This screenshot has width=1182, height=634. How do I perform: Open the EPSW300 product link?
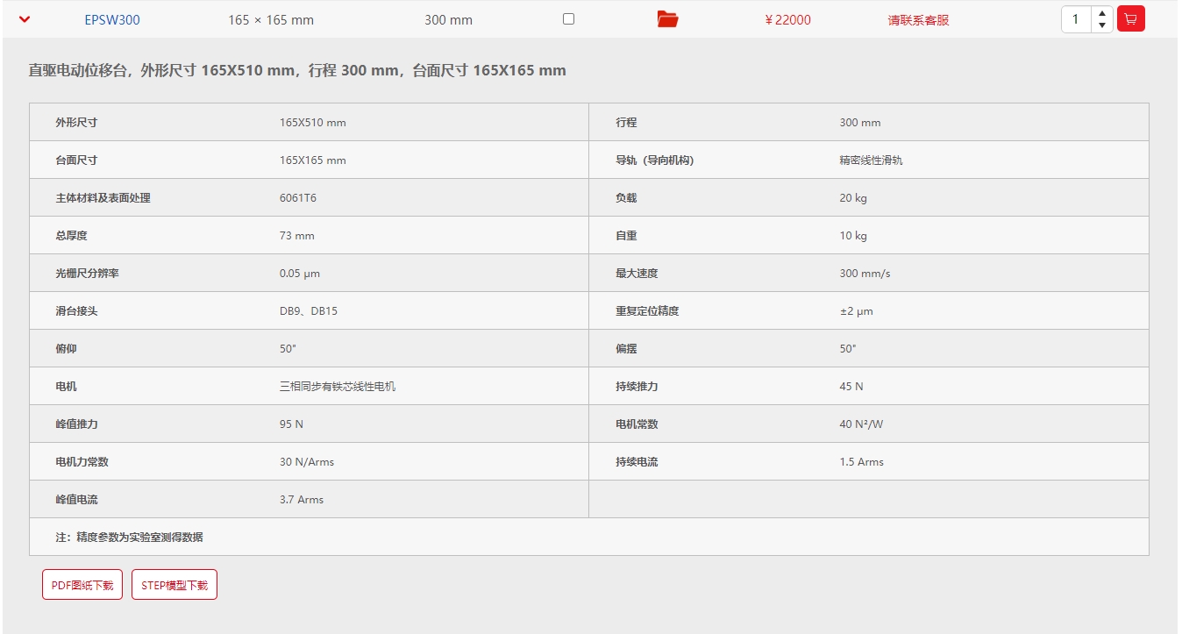tap(112, 19)
